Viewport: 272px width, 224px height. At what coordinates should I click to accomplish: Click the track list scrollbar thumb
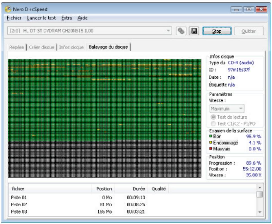260,194
